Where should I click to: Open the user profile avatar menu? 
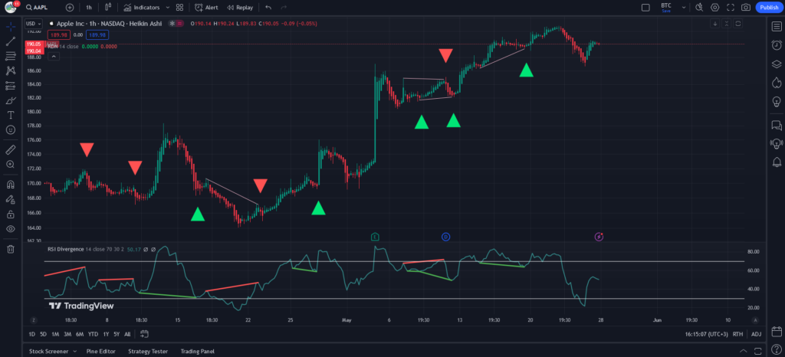coord(11,8)
